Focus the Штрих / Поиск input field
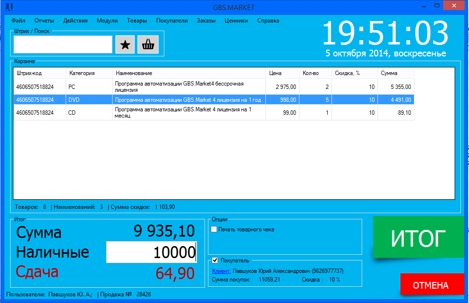The width and height of the screenshot is (469, 303). (63, 44)
